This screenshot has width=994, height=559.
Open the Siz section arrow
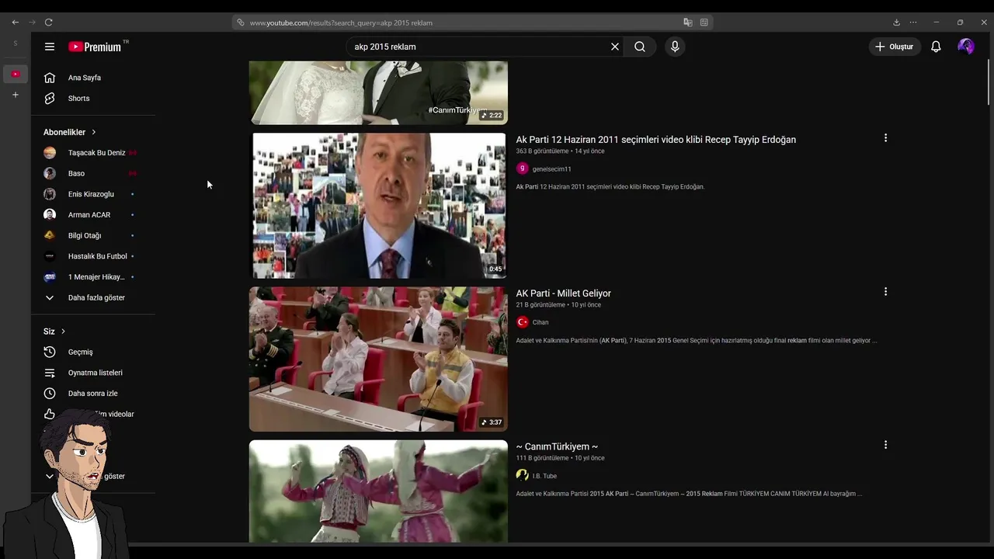(x=63, y=332)
